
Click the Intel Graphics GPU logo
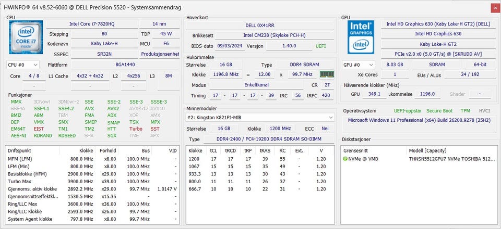361,37
